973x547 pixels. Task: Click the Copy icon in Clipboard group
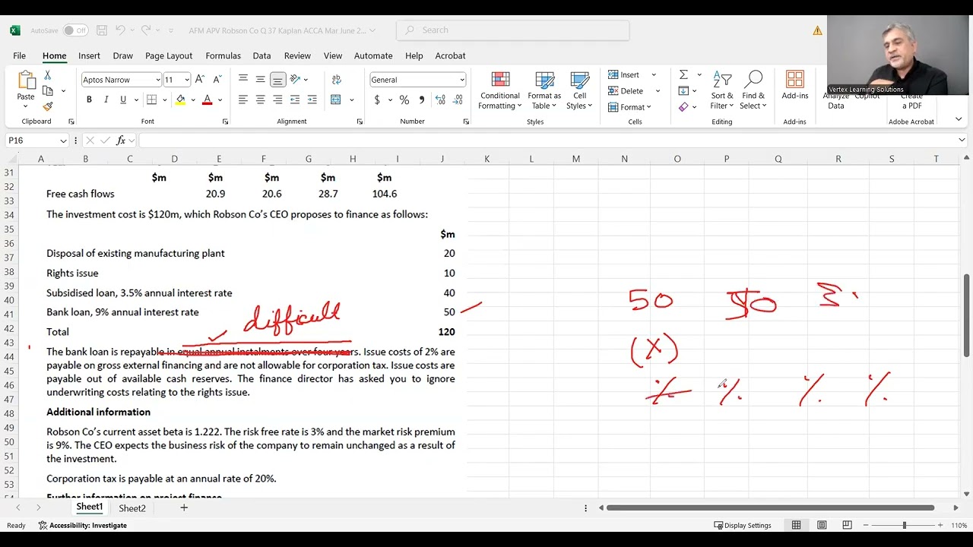point(47,90)
